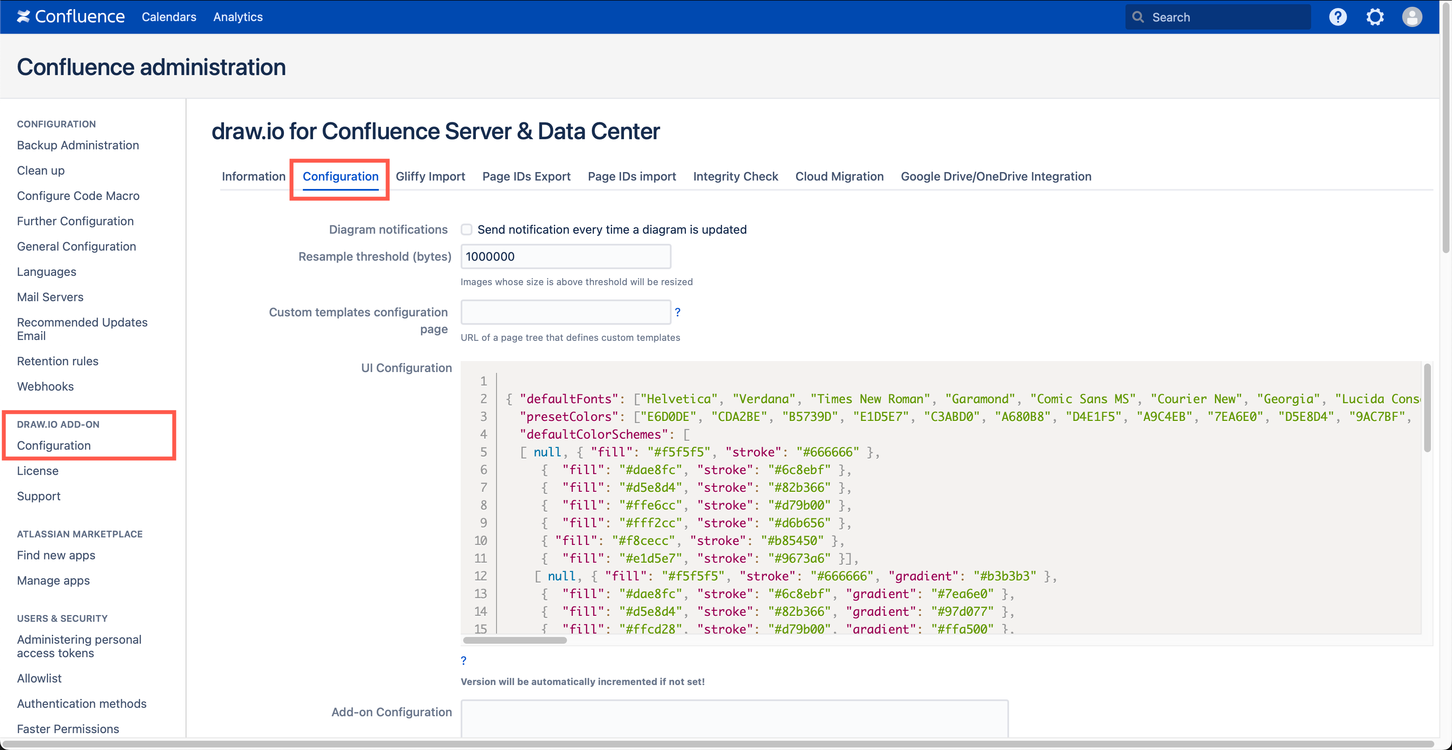Enable send notification every time diagram updated
This screenshot has width=1452, height=750.
click(466, 229)
